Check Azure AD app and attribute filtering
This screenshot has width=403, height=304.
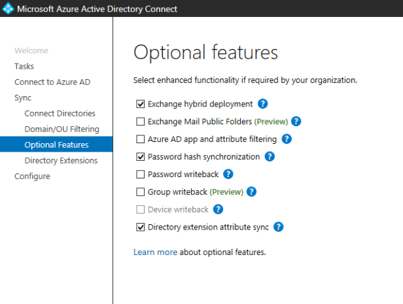(141, 139)
